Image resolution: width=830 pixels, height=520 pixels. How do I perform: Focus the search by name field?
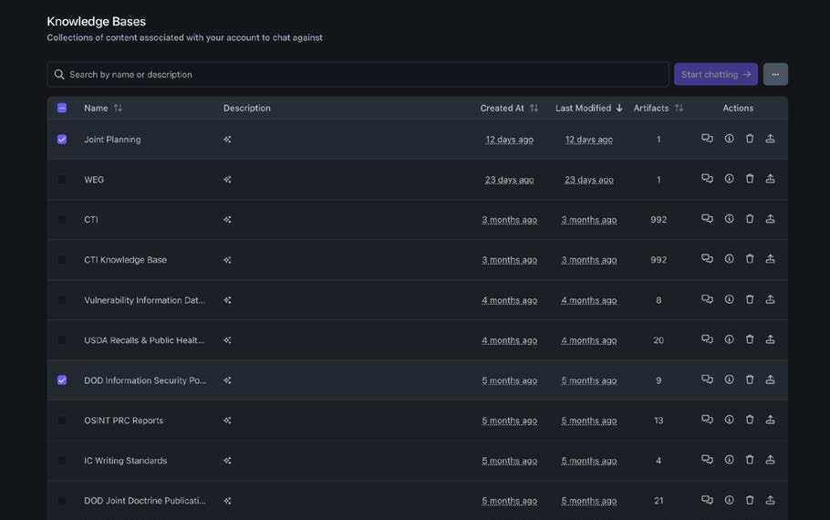point(358,74)
